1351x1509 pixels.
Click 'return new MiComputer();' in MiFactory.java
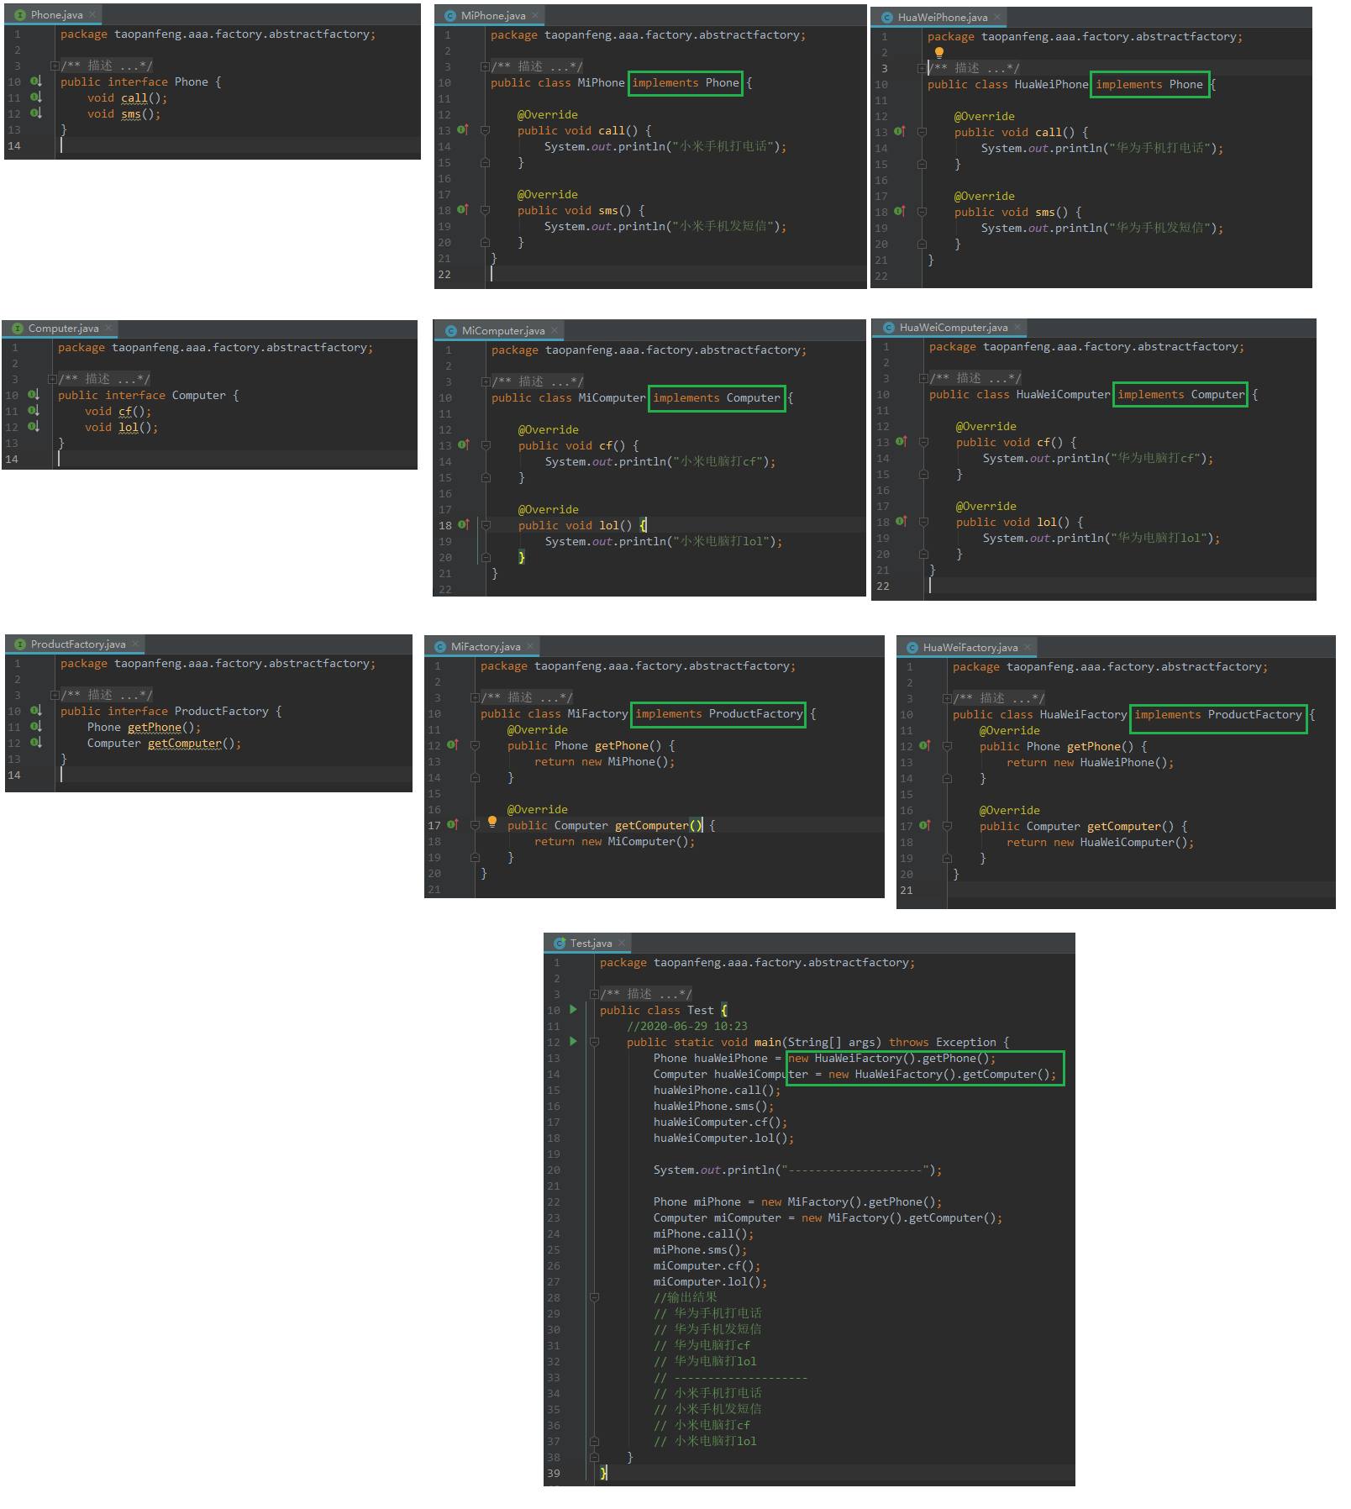(614, 842)
